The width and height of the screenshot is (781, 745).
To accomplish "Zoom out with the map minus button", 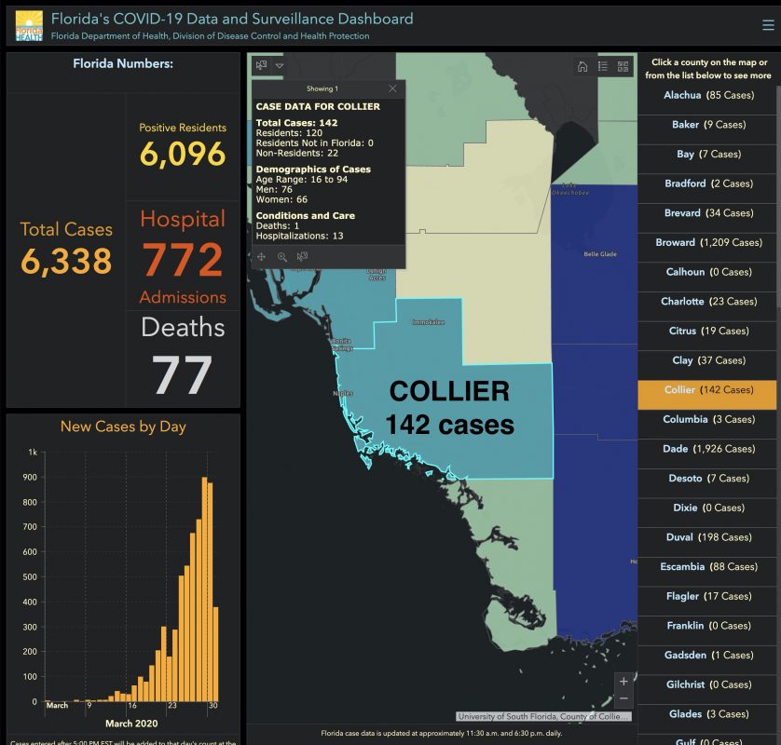I will [x=623, y=699].
